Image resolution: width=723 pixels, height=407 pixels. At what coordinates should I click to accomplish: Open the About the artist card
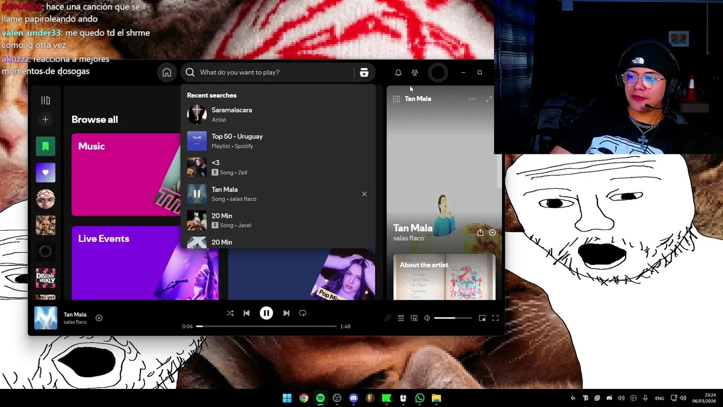445,277
